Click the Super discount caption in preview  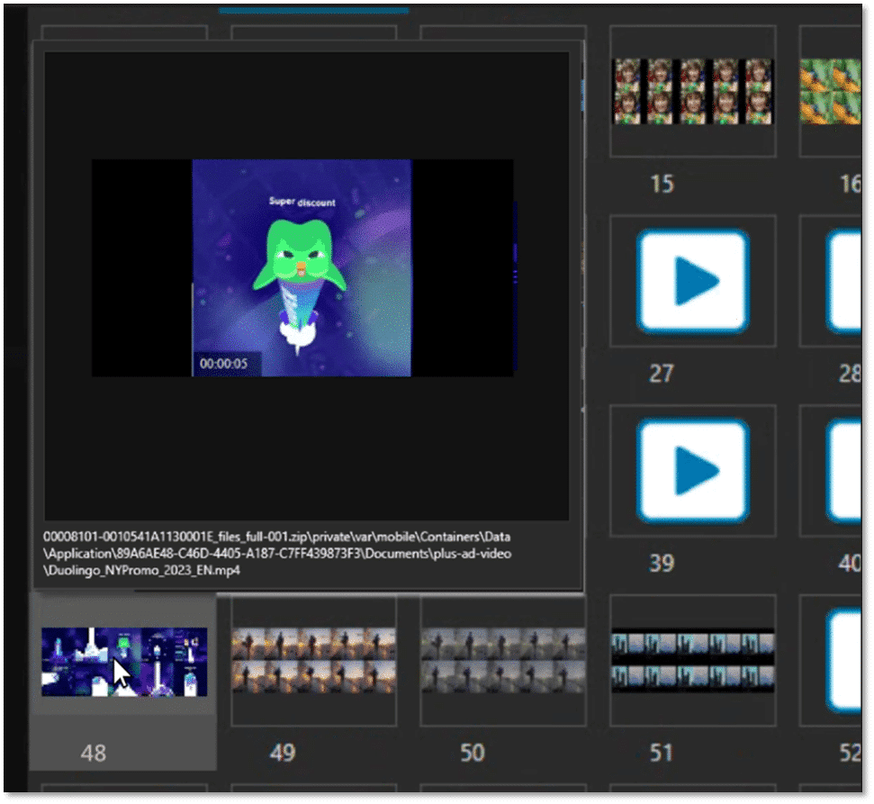pyautogui.click(x=302, y=202)
